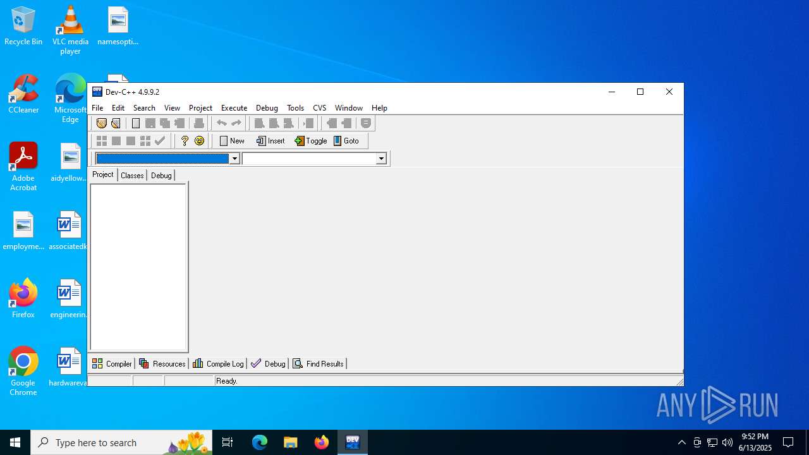Open the Edit menu
This screenshot has height=455, width=809.
point(118,108)
